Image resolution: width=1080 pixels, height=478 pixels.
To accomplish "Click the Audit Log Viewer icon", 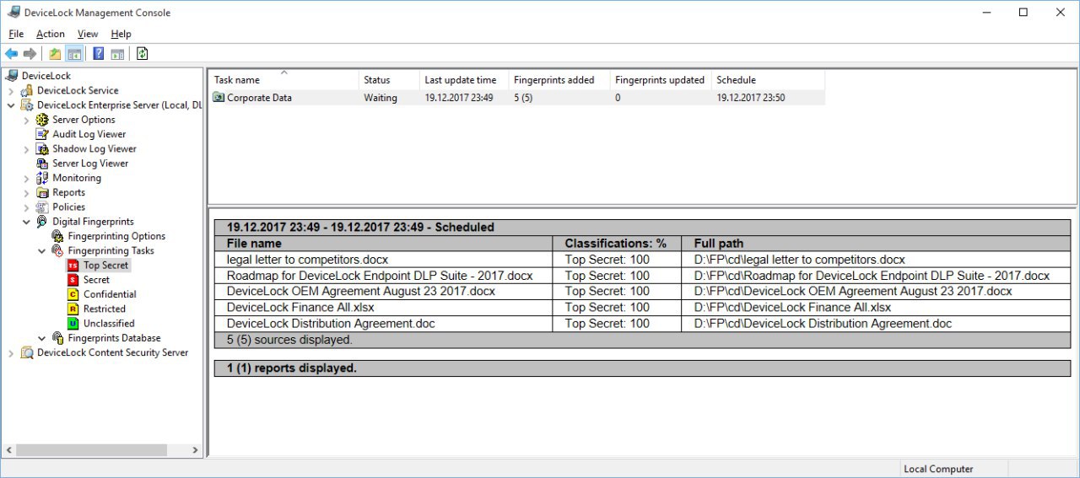I will coord(42,134).
